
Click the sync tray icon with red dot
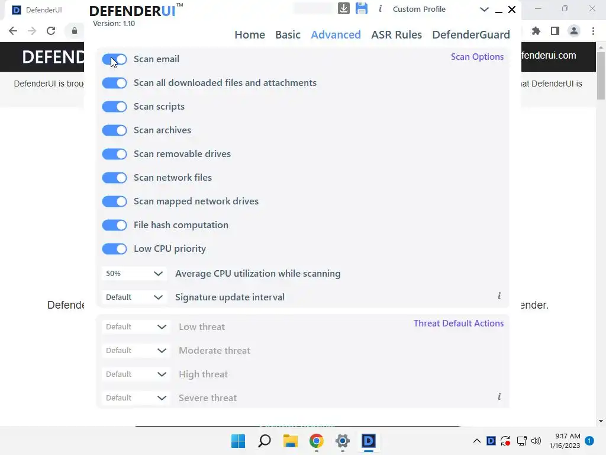pyautogui.click(x=505, y=441)
